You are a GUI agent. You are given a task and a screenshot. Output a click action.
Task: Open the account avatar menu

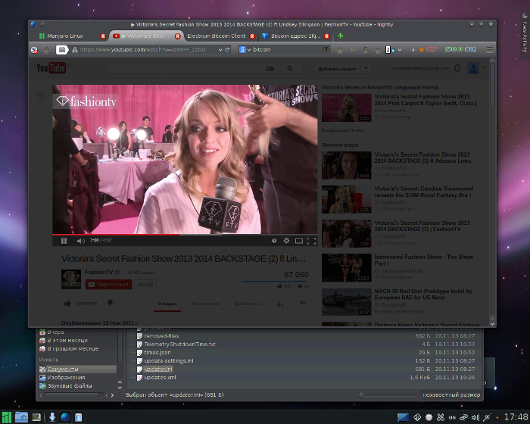point(473,68)
